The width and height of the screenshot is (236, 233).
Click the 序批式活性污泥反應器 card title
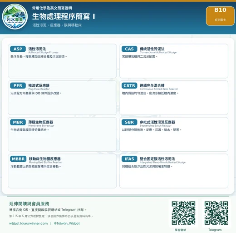(x=157, y=122)
